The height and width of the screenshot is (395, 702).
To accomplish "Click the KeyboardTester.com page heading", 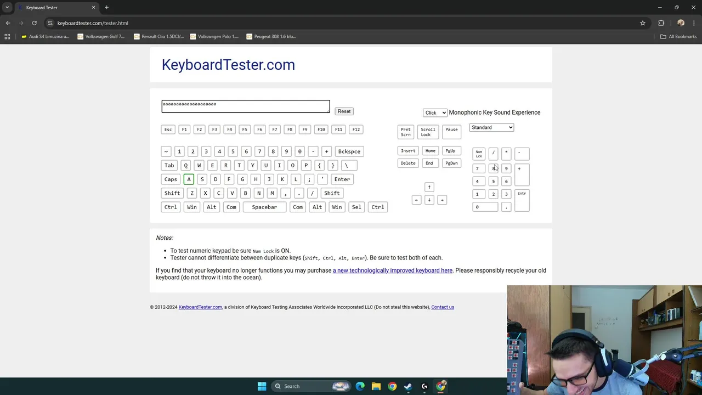I will [228, 65].
